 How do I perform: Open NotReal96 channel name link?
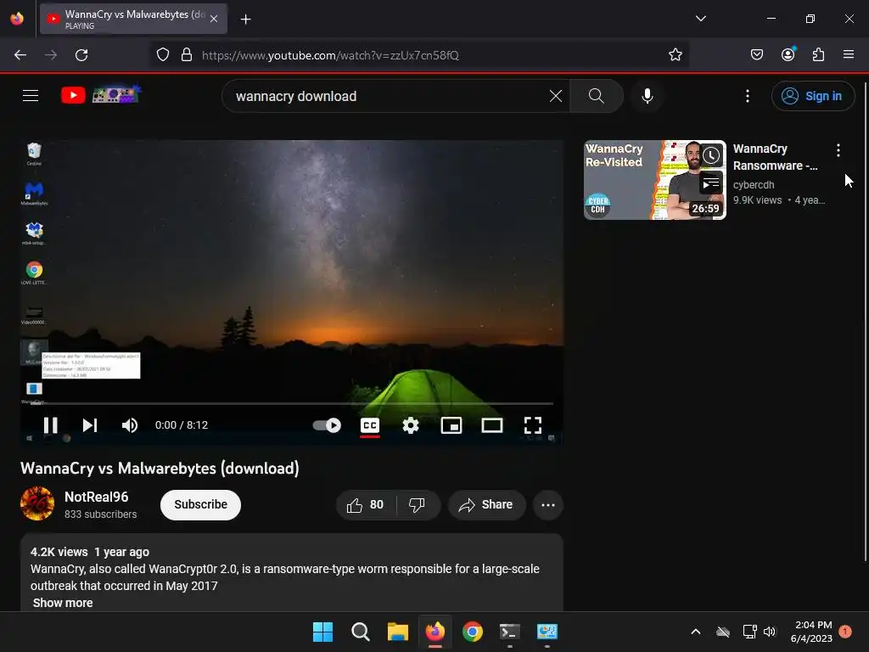[x=97, y=497]
